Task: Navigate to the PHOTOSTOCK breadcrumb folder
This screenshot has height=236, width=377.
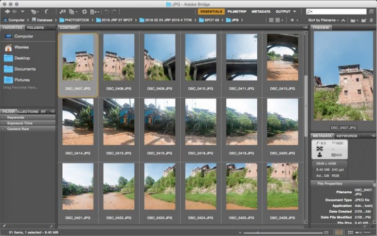Action: [74, 20]
